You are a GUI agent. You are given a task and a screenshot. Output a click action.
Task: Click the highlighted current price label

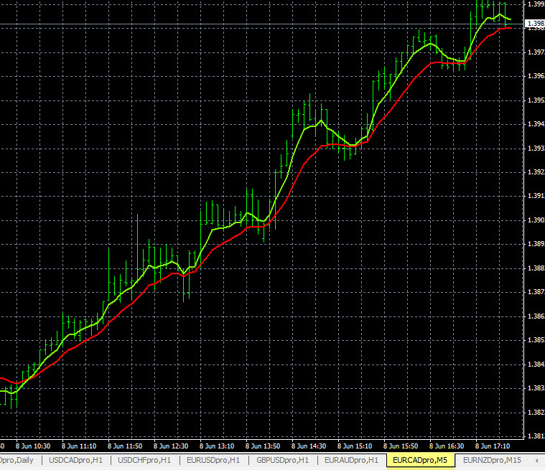[535, 24]
